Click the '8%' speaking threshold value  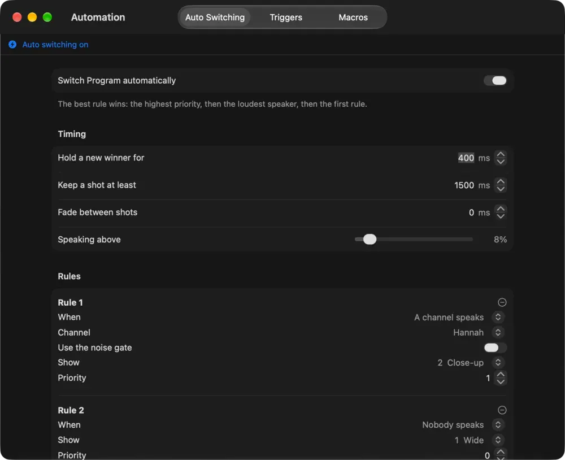[500, 240]
